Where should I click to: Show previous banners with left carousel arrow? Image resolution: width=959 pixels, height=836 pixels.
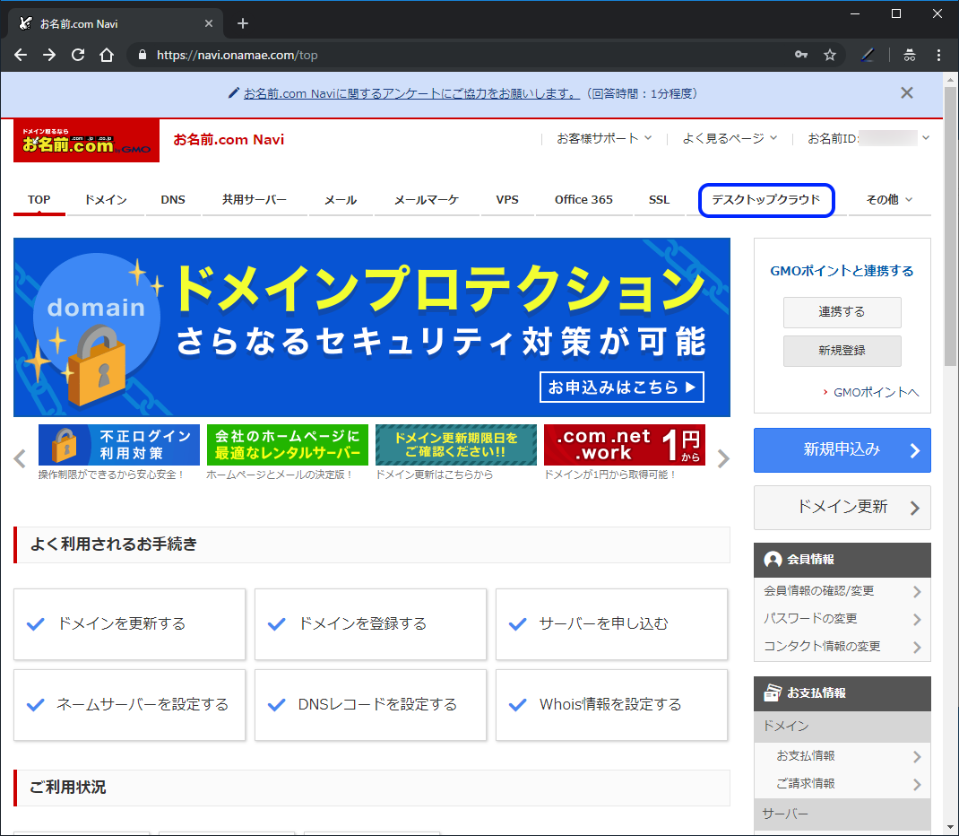click(x=21, y=458)
